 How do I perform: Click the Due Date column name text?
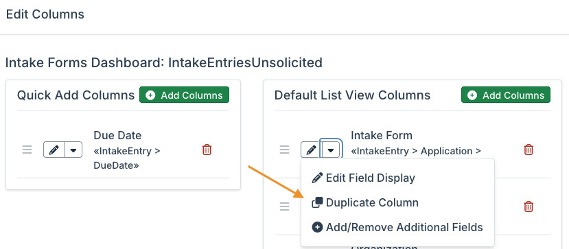click(x=117, y=135)
